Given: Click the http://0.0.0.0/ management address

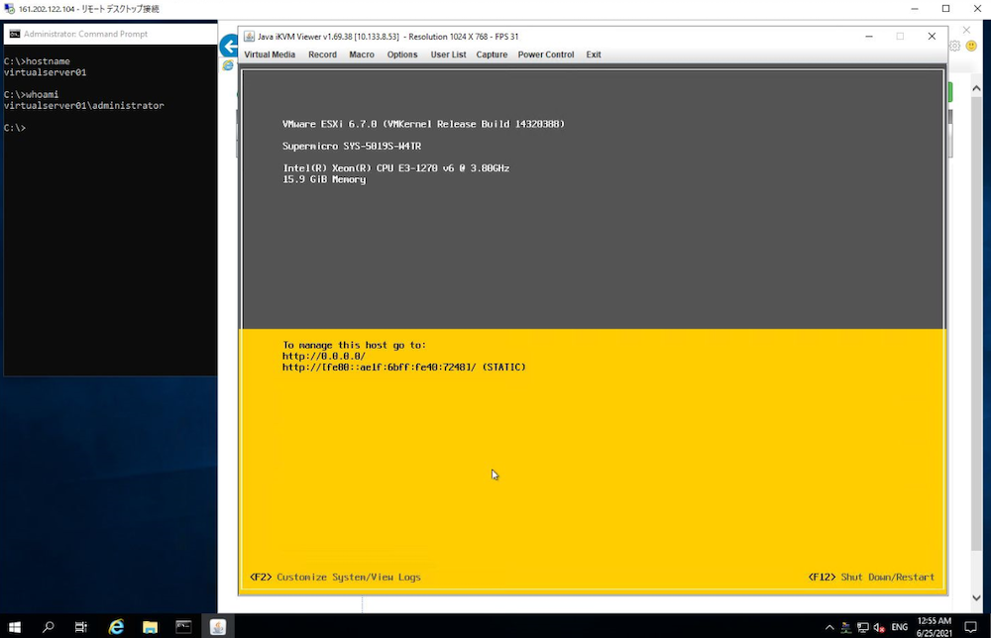Looking at the screenshot, I should click(324, 357).
